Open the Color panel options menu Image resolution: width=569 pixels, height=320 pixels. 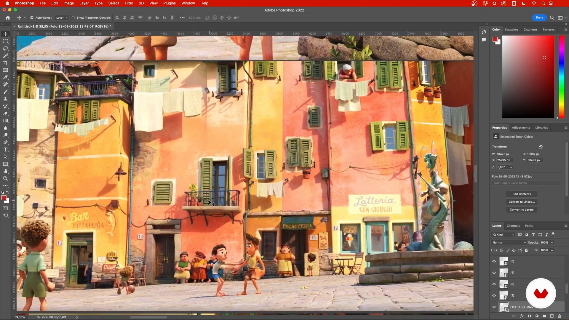coord(566,30)
